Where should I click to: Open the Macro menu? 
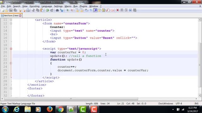click(68, 6)
